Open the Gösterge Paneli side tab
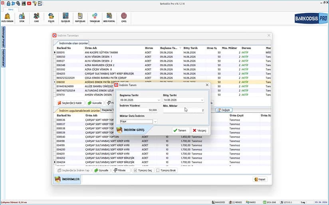Screen dimensions: 329x205 coord(3,37)
